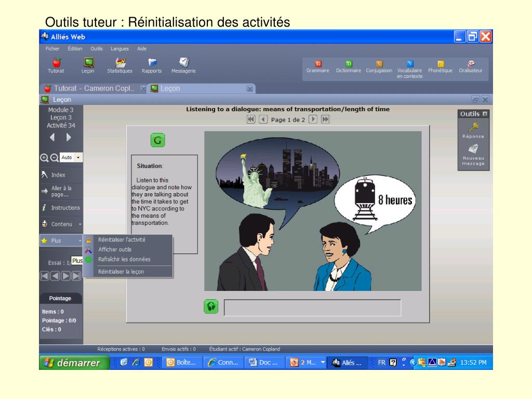
Task: Select Réinitialiser l'activité menu entry
Action: [128, 240]
